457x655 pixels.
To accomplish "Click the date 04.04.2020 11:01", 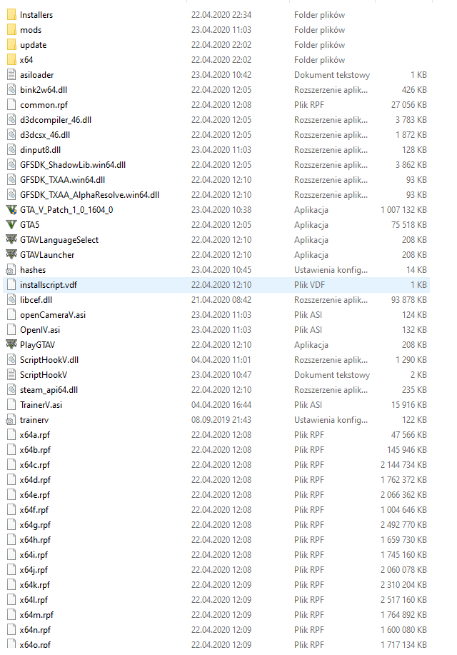I will click(x=221, y=360).
